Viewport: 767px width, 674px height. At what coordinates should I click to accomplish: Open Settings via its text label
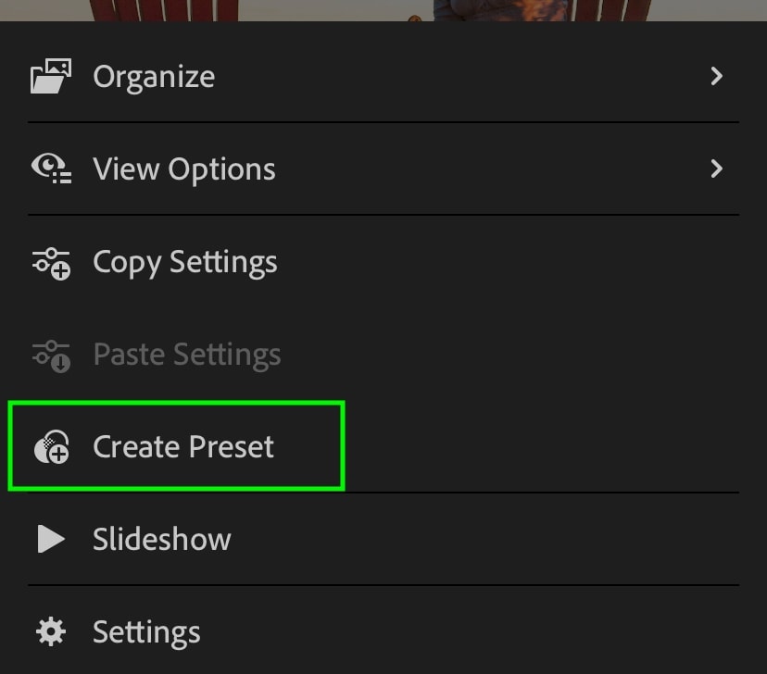tap(146, 632)
